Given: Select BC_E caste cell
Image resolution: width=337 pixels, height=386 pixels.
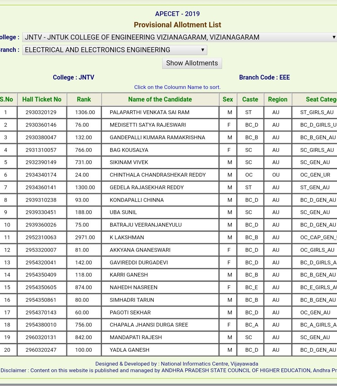Looking at the screenshot, I should click(x=250, y=287).
